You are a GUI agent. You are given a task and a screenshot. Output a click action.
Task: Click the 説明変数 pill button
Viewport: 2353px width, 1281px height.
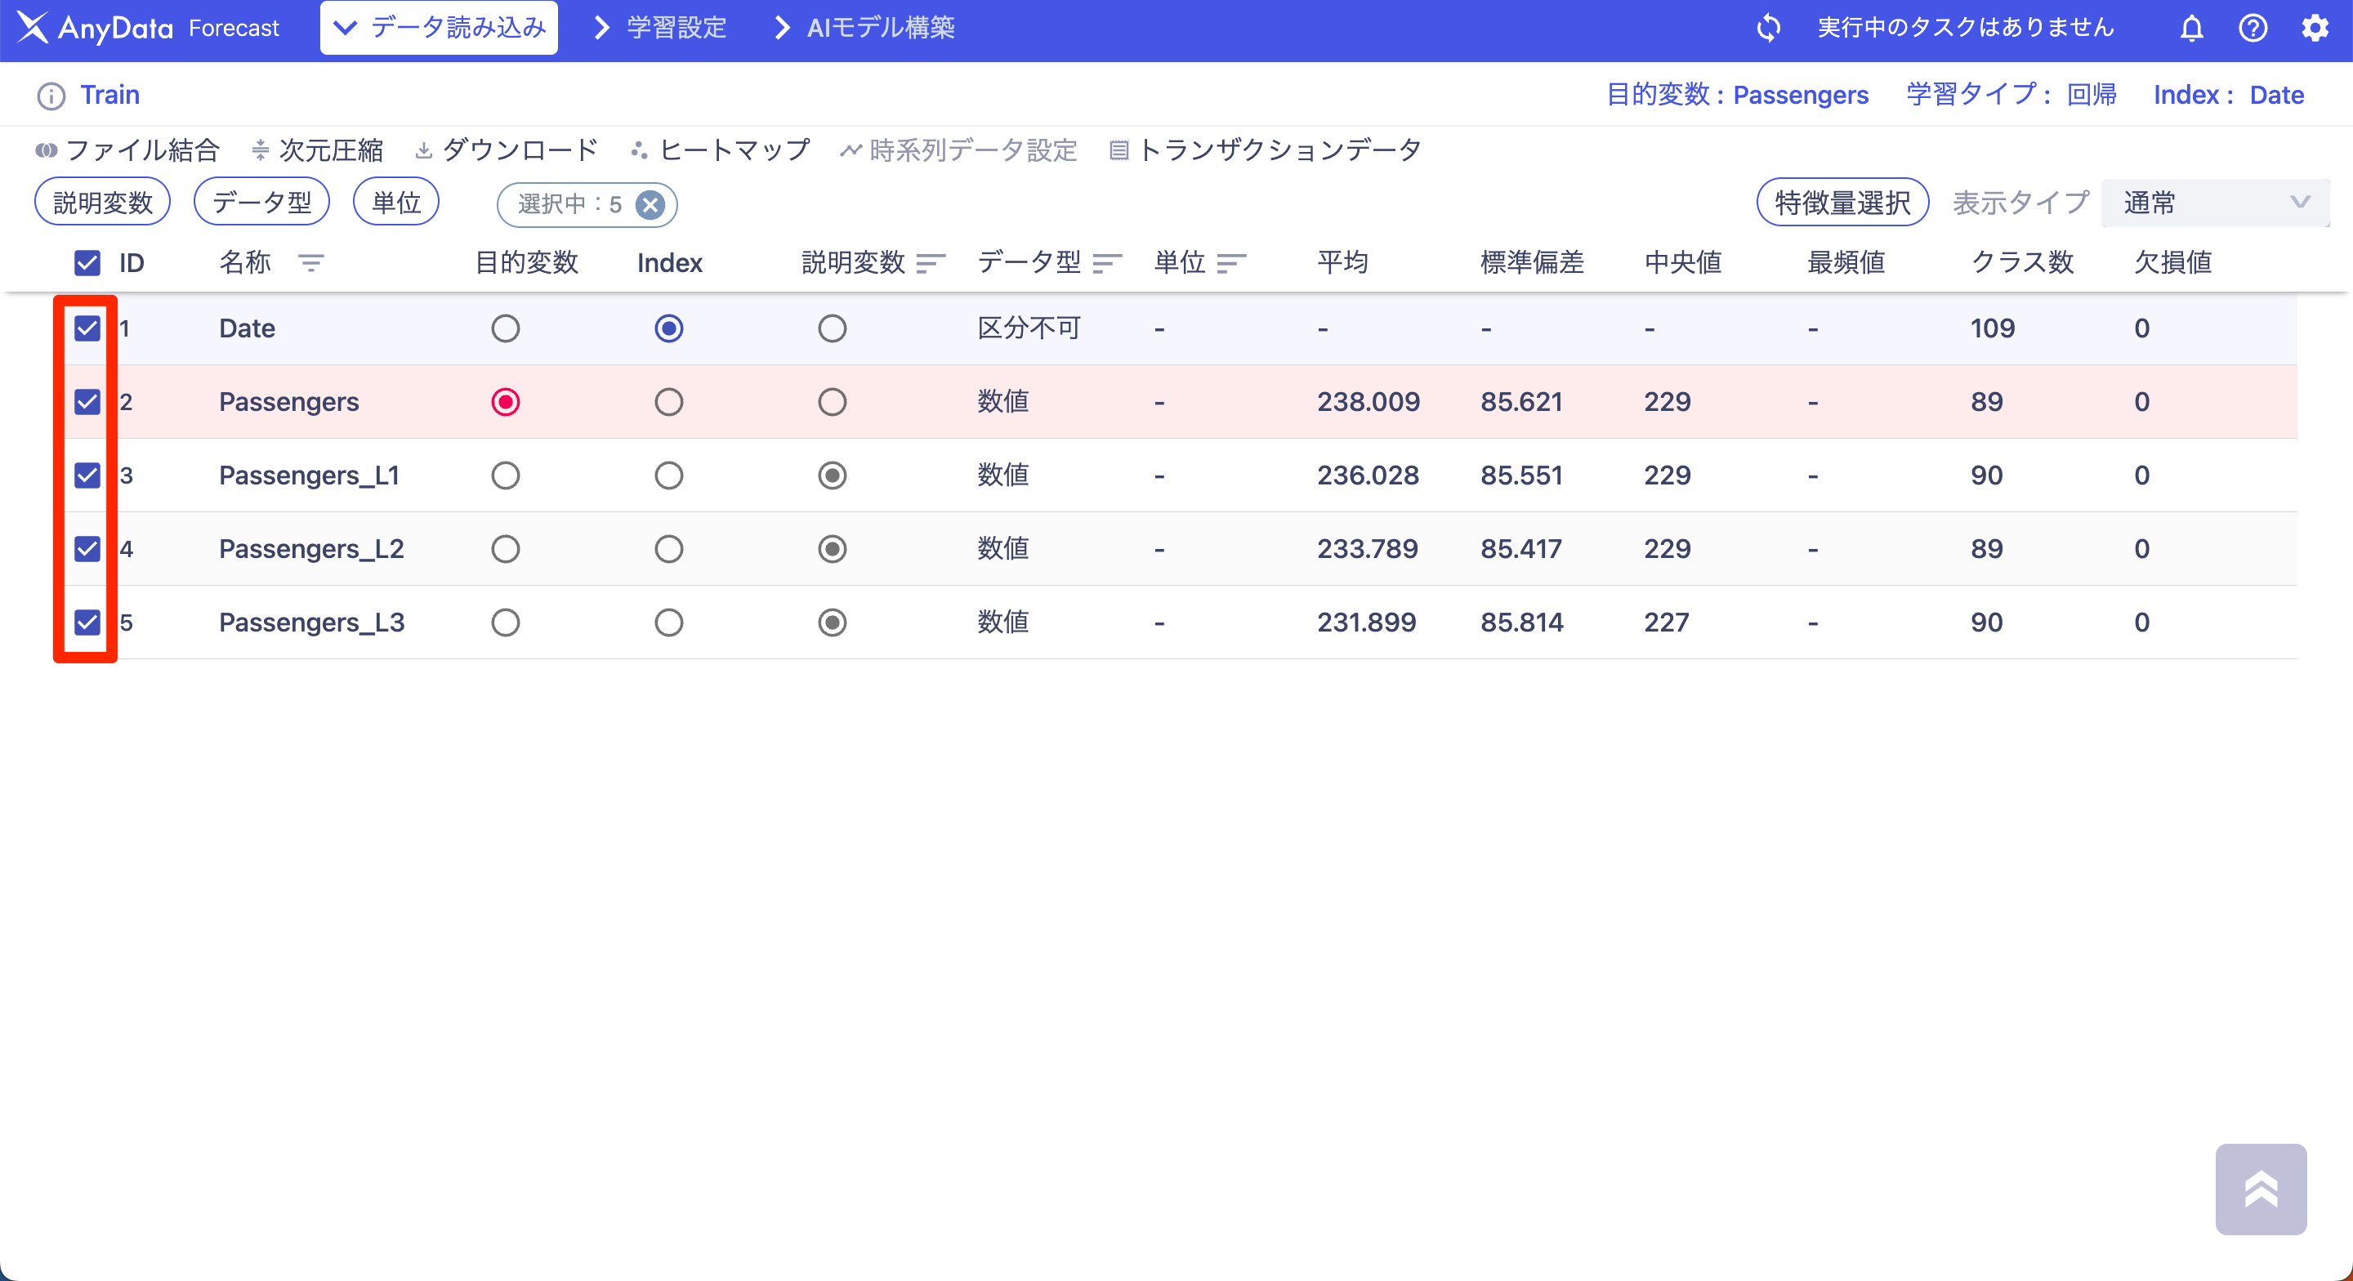[x=102, y=202]
